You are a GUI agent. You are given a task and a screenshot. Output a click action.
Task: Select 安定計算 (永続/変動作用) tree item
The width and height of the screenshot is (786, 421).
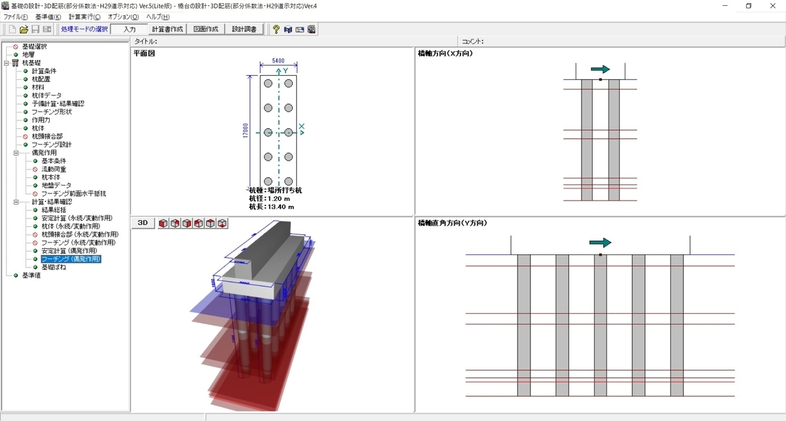tap(77, 218)
